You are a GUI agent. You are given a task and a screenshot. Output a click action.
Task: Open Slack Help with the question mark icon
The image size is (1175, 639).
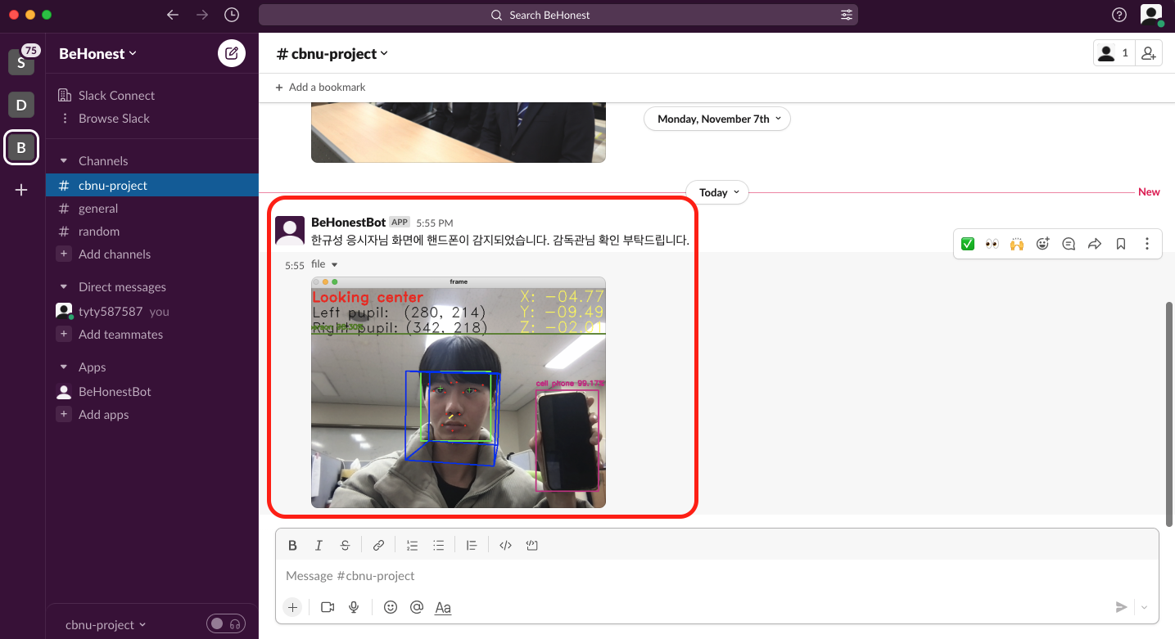1120,14
